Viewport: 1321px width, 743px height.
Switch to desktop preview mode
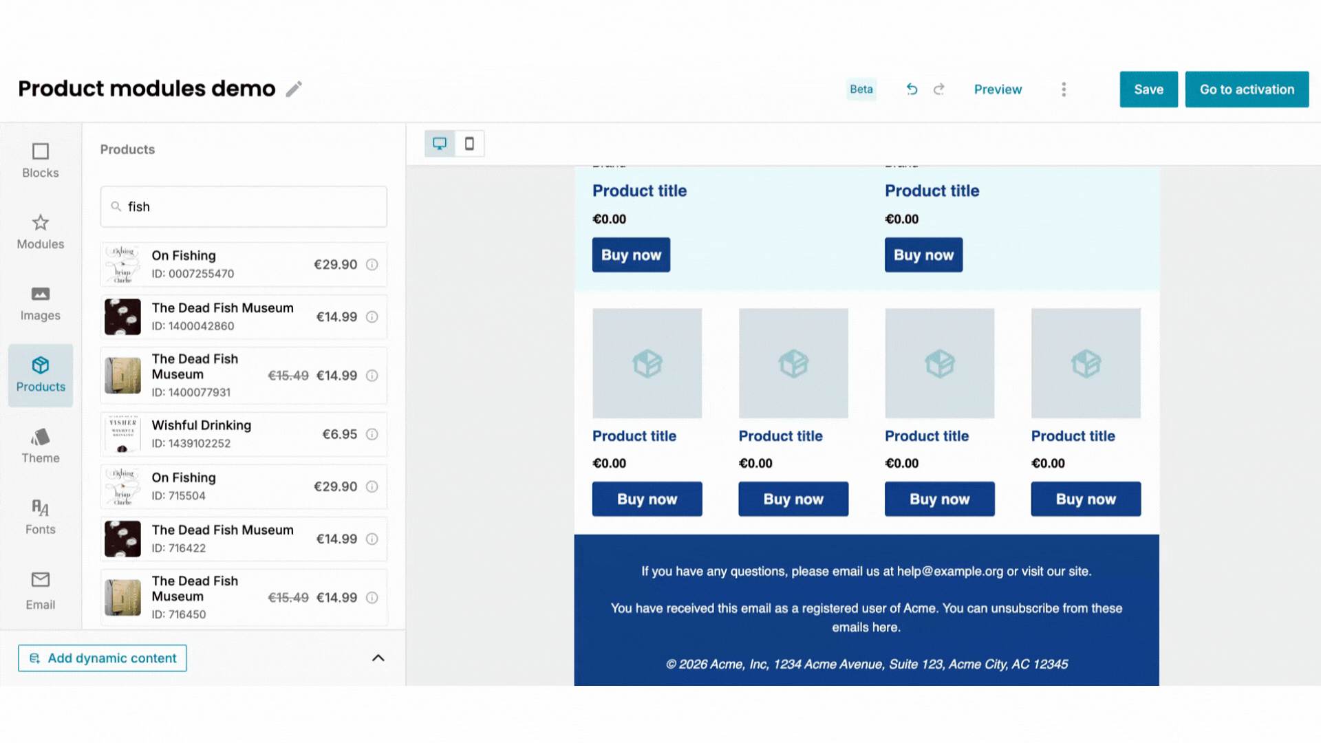[x=440, y=144]
